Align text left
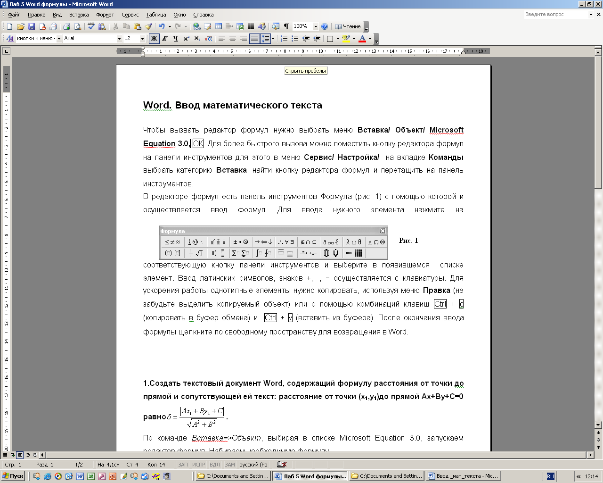 (x=221, y=39)
